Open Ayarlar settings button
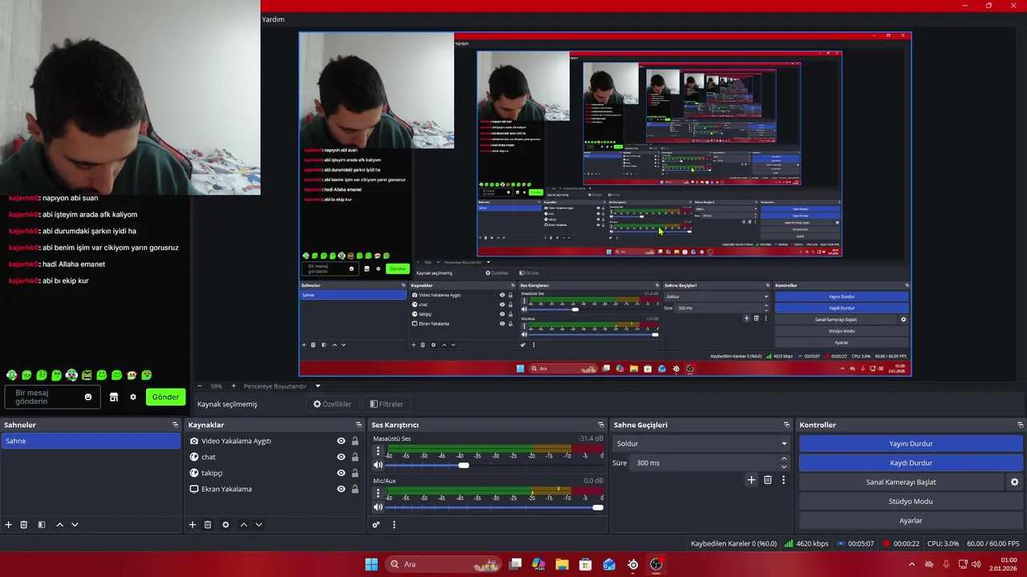Screen dimensions: 1027x577 911,520
